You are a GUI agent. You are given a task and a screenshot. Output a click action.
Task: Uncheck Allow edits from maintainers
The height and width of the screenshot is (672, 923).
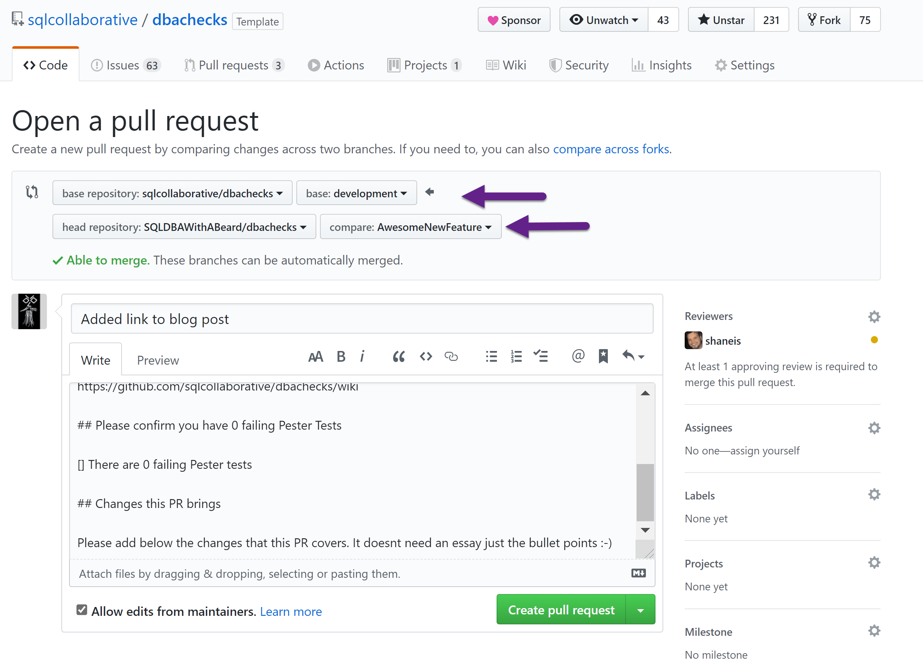click(x=82, y=610)
